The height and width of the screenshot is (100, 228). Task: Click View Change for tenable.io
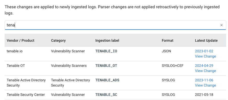tap(205, 56)
